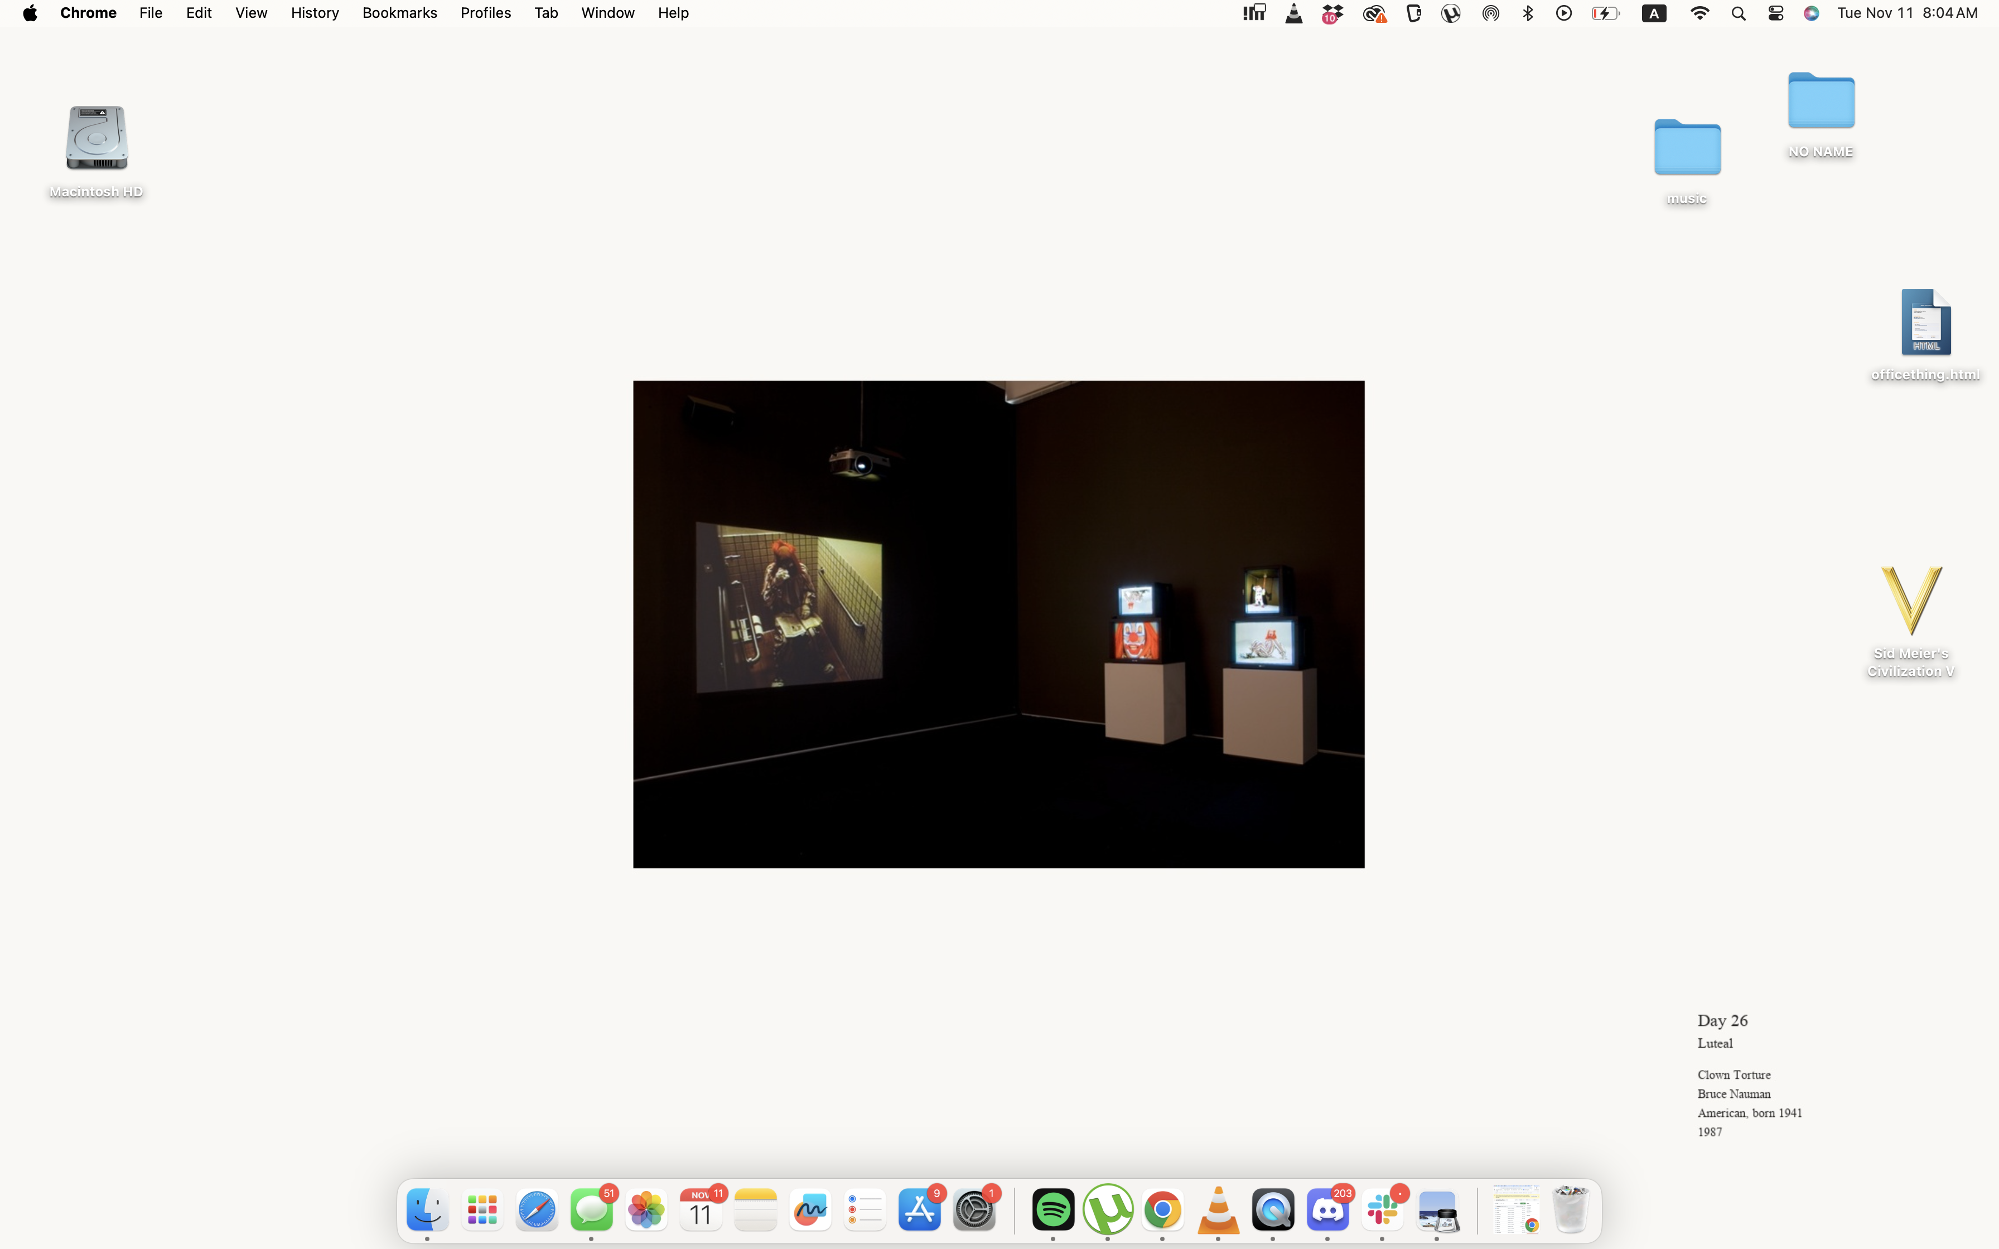Open Creative Cloud menu bar icon with warning

(x=1374, y=13)
